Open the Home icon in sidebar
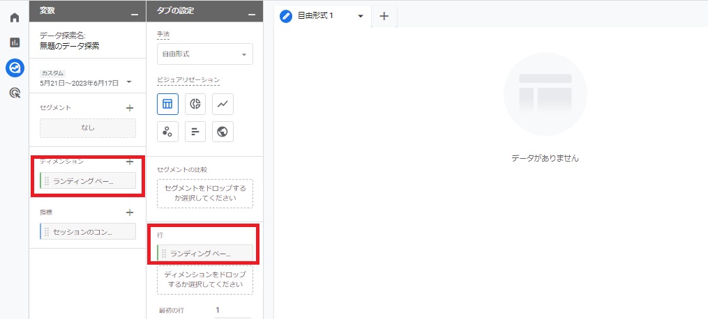 tap(15, 18)
